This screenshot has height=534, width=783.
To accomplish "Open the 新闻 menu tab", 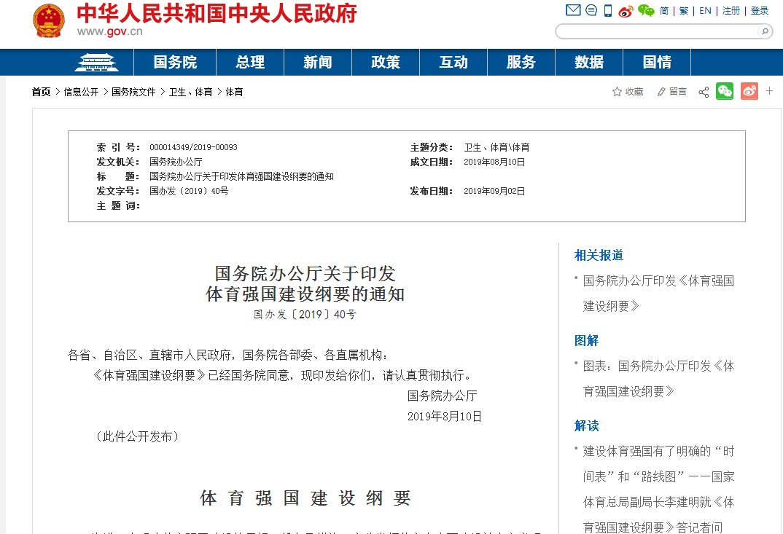I will click(x=317, y=62).
